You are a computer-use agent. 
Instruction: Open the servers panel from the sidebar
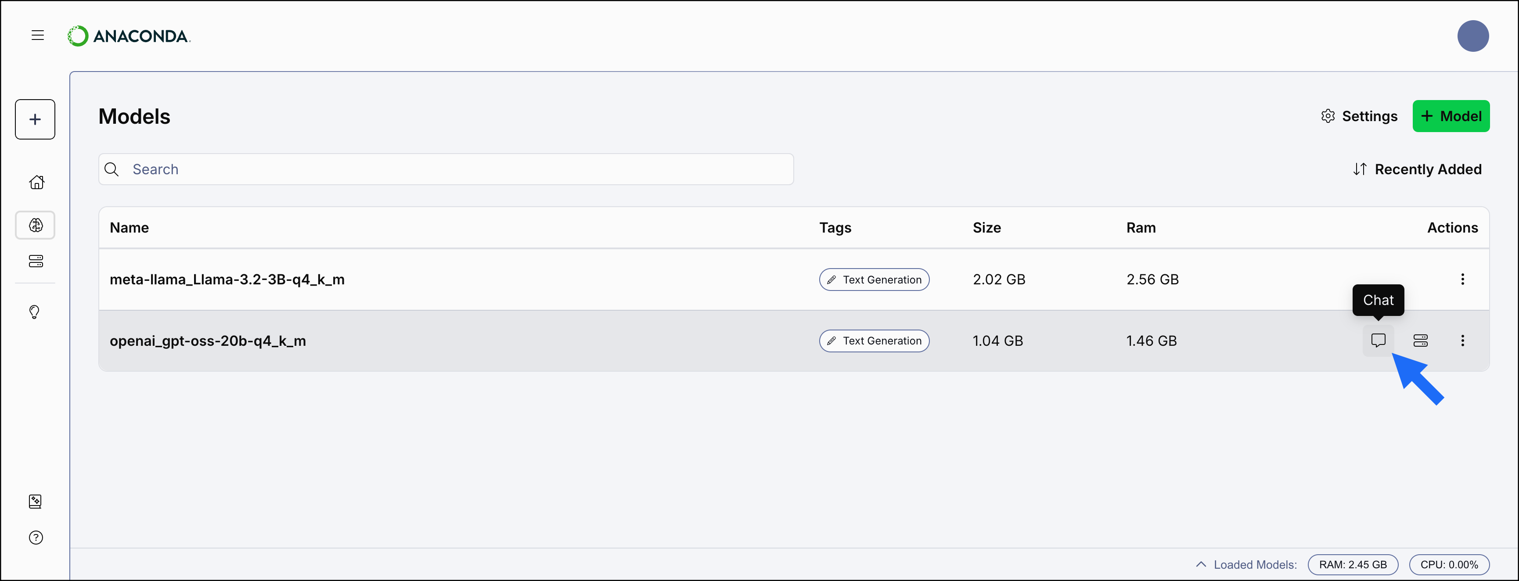36,262
